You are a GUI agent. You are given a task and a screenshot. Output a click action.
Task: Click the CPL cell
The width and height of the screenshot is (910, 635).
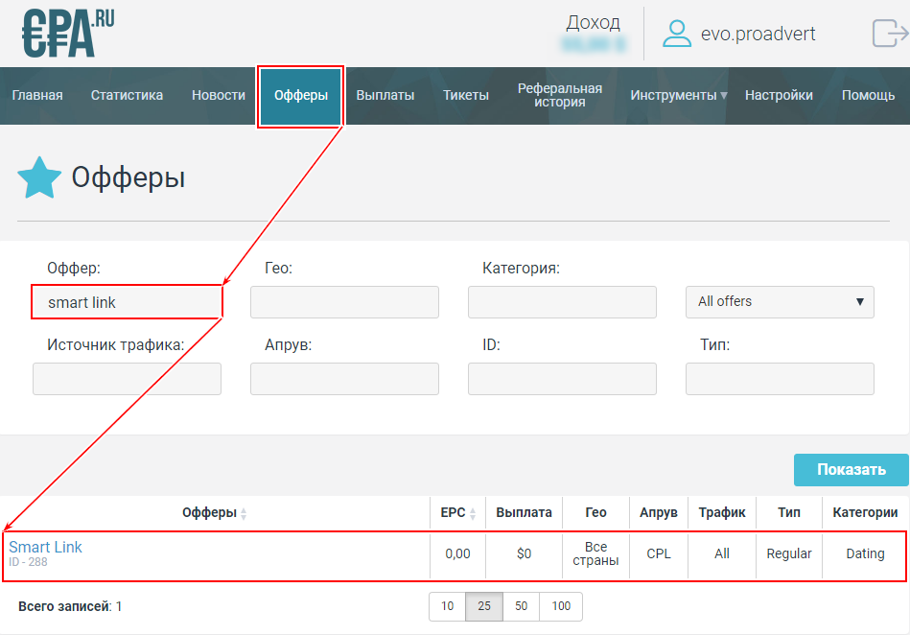pyautogui.click(x=658, y=554)
